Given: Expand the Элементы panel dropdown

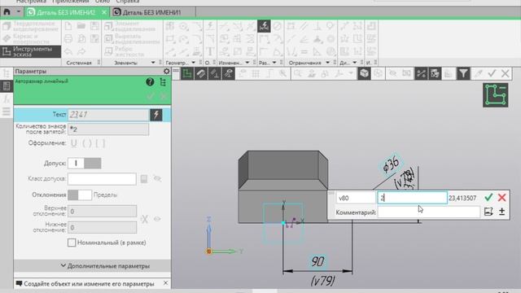Looking at the screenshot, I should pyautogui.click(x=153, y=63).
